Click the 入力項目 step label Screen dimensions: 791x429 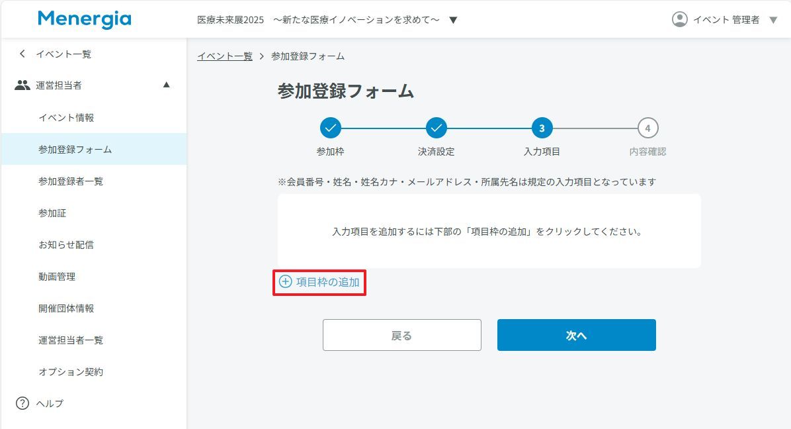[x=542, y=152]
